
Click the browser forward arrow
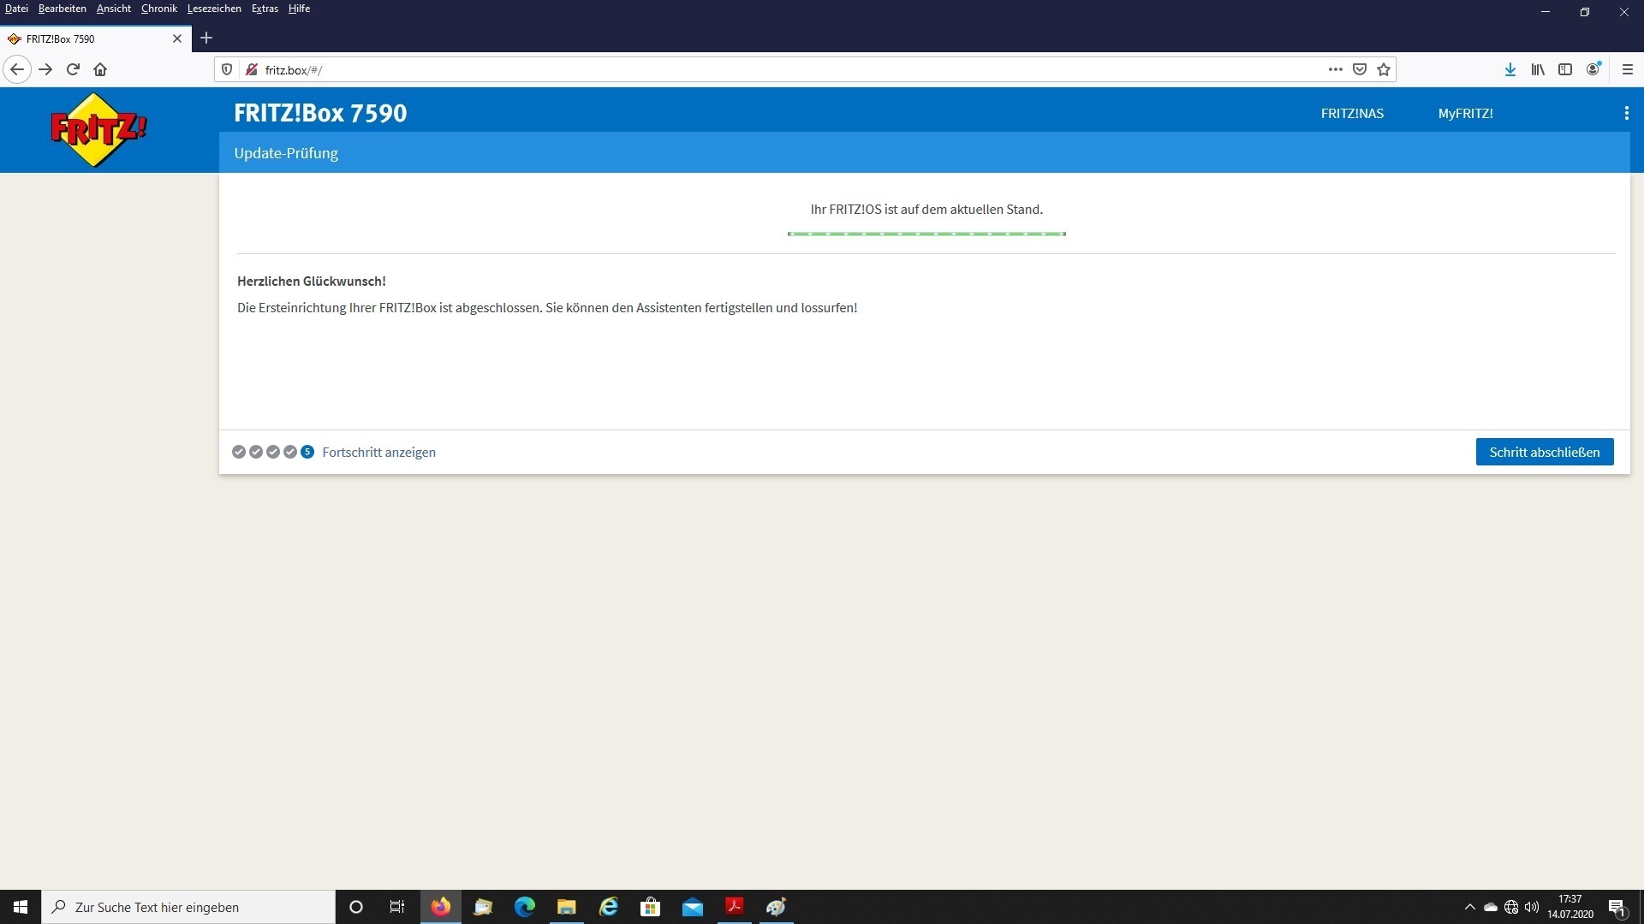(45, 69)
